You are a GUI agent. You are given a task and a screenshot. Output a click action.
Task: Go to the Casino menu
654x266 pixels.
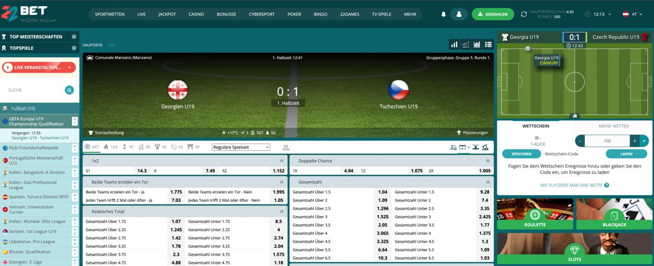point(196,14)
